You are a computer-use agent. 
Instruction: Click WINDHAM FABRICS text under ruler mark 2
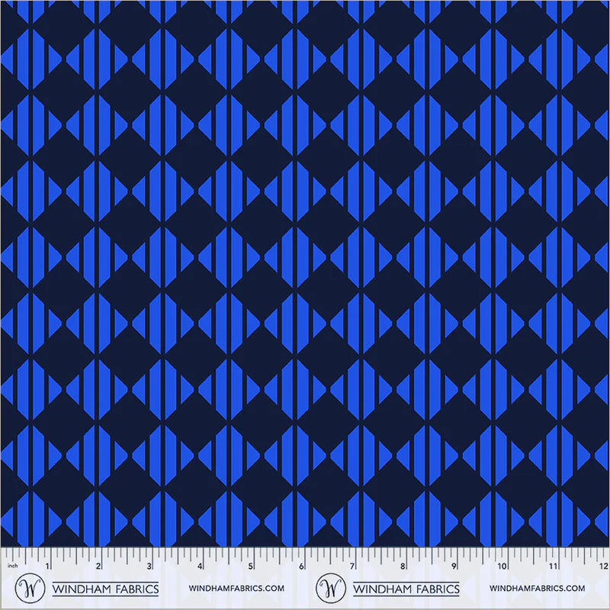(x=105, y=589)
